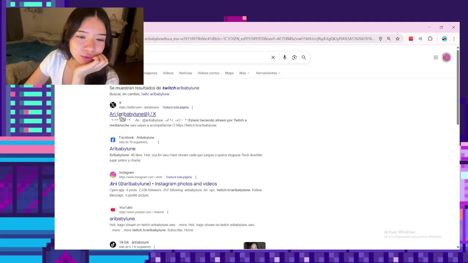Search instead for twitc aribabylune
This screenshot has width=468, height=263.
(x=155, y=94)
